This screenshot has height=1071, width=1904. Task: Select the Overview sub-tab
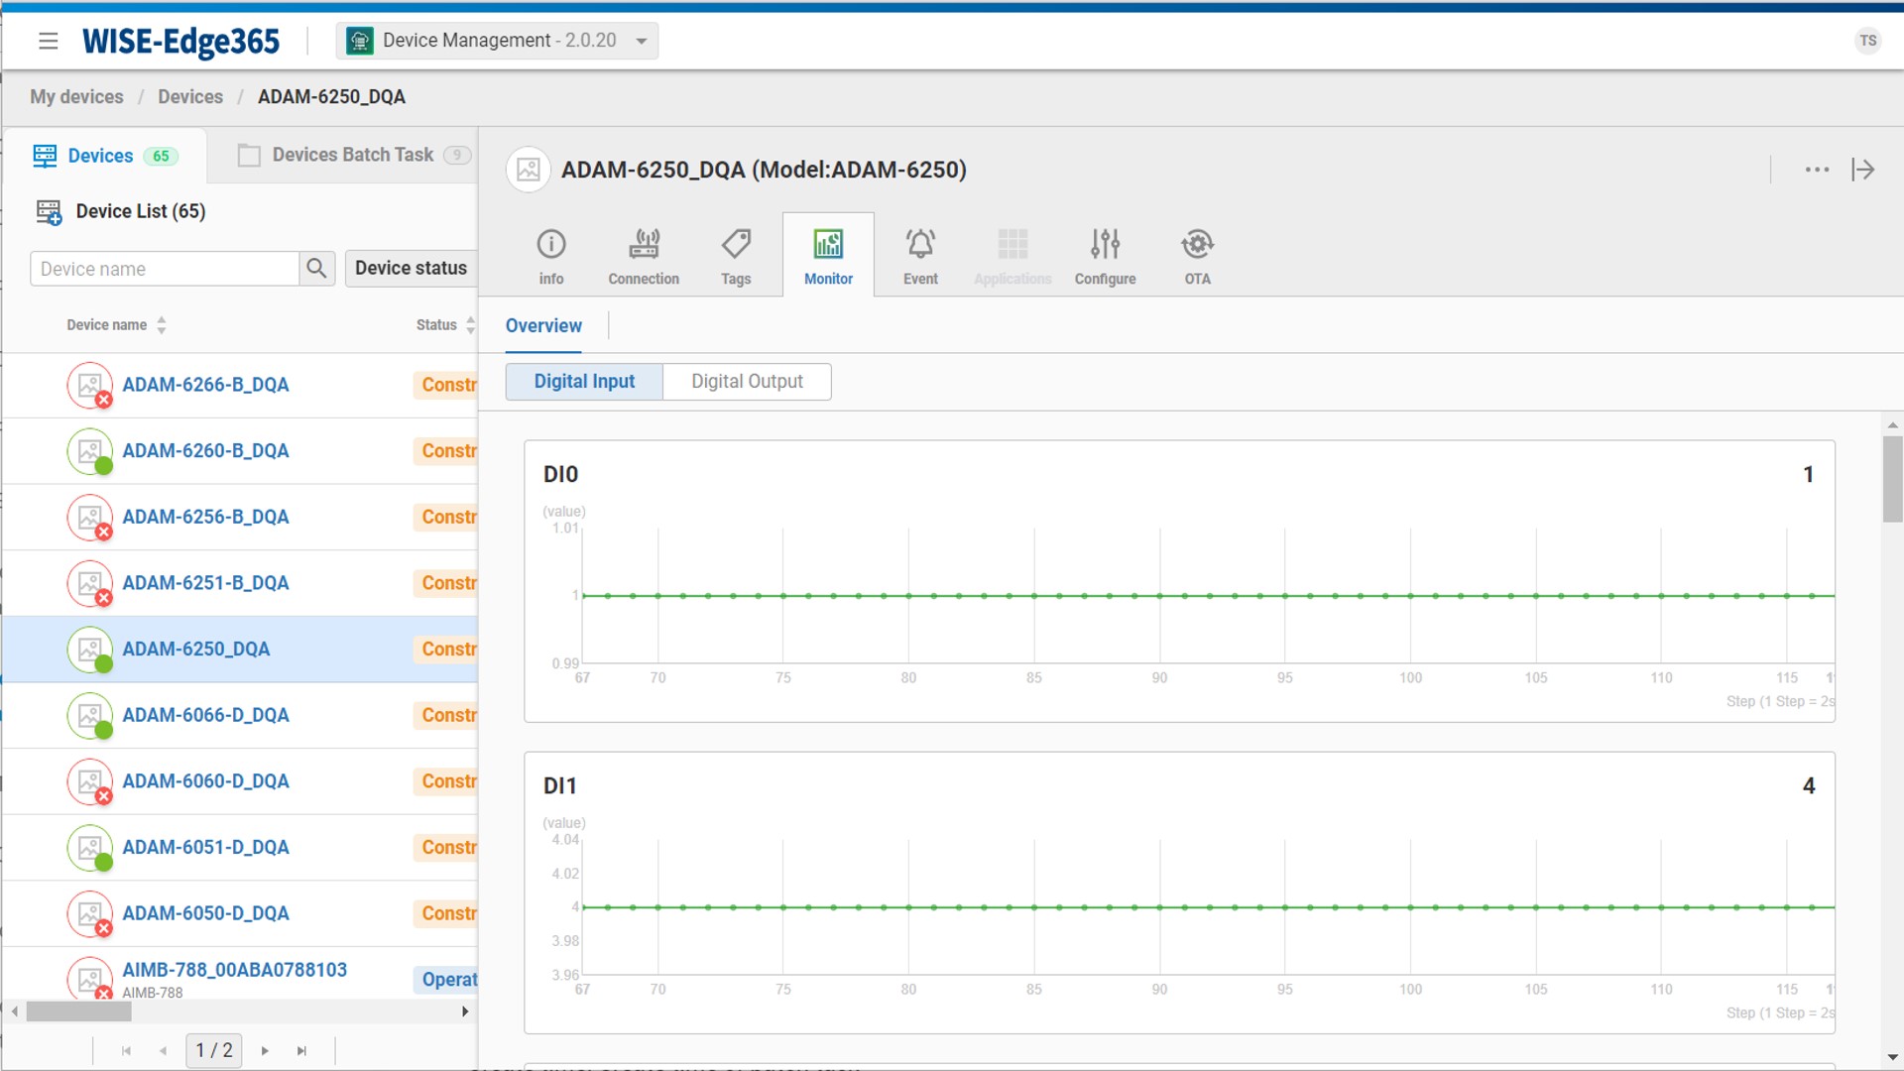click(x=543, y=326)
